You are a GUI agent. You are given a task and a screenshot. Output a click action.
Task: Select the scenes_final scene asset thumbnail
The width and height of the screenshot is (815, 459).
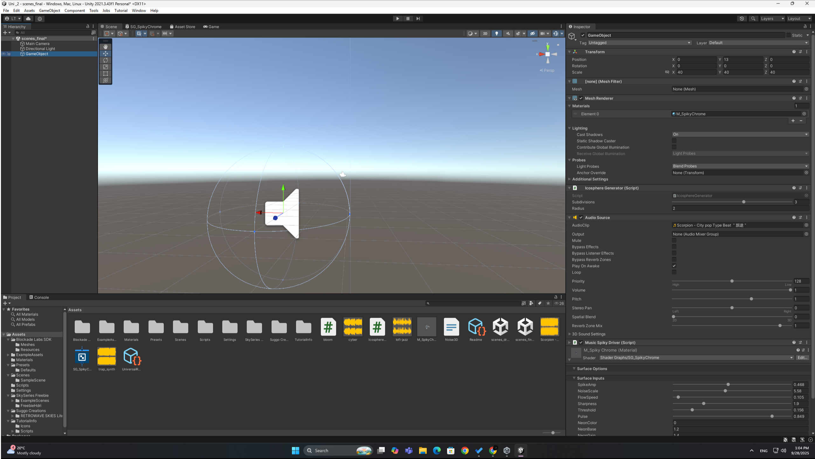tap(525, 327)
